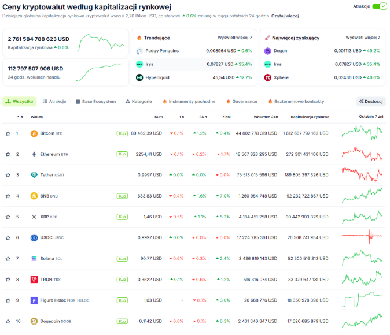Open Bitcoin's 7-day sparkline chart
This screenshot has height=335, width=390.
tap(362, 133)
